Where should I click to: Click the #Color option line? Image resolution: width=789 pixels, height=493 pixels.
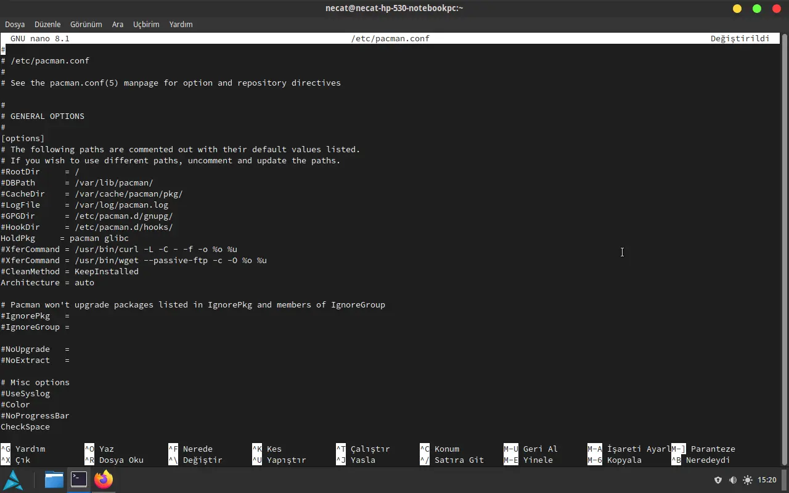[15, 404]
